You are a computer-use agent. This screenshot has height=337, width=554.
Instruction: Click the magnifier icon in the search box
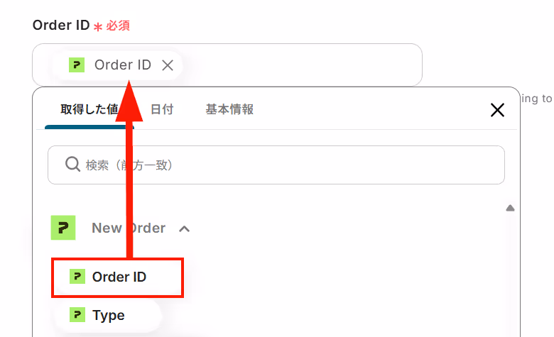(72, 164)
